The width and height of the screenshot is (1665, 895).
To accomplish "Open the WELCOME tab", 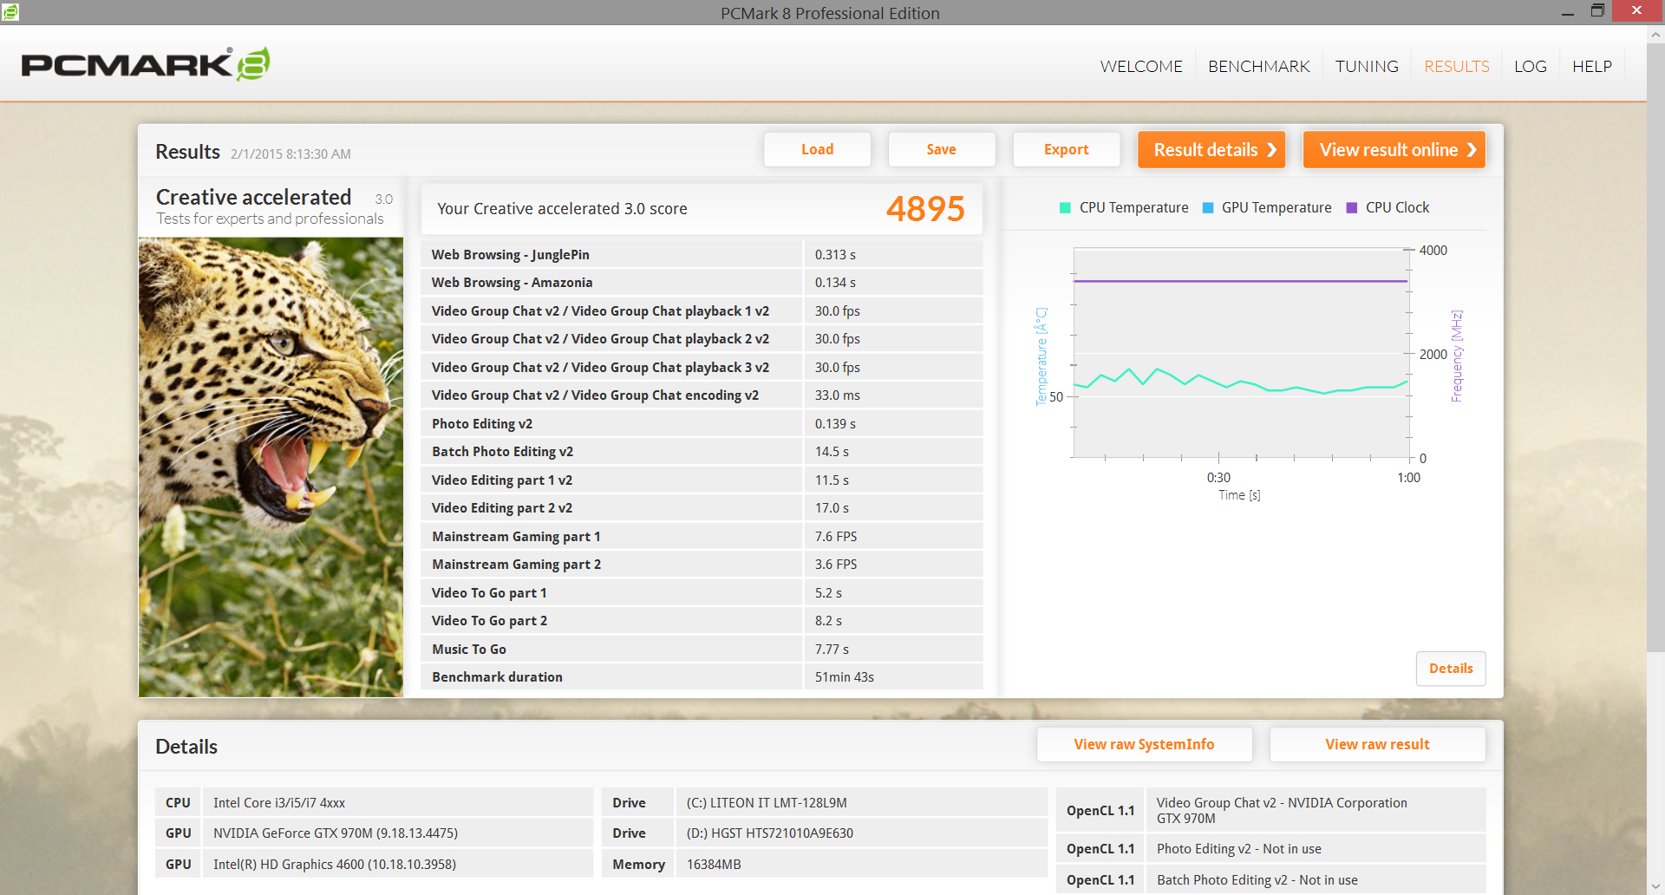I will pos(1140,67).
